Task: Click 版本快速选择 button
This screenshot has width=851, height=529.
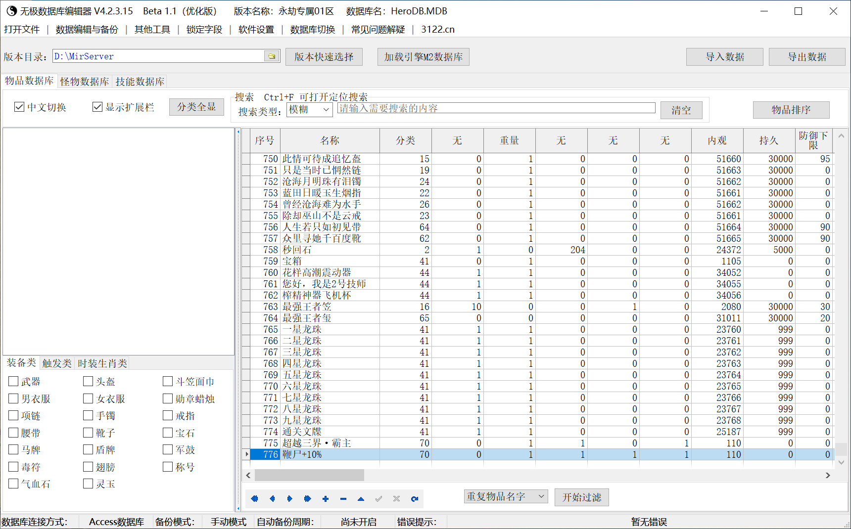Action: tap(324, 57)
